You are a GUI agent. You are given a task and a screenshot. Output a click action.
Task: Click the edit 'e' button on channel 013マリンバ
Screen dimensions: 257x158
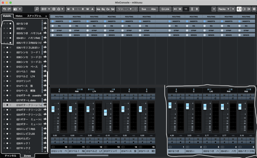pyautogui.click(x=116, y=98)
